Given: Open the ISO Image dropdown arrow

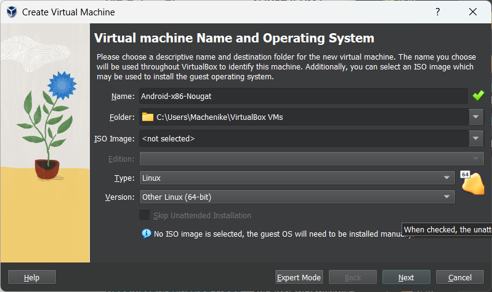Looking at the screenshot, I should (476, 138).
